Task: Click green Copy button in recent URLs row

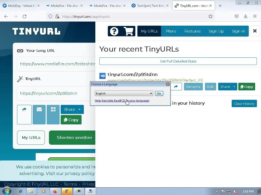Action: (247, 87)
